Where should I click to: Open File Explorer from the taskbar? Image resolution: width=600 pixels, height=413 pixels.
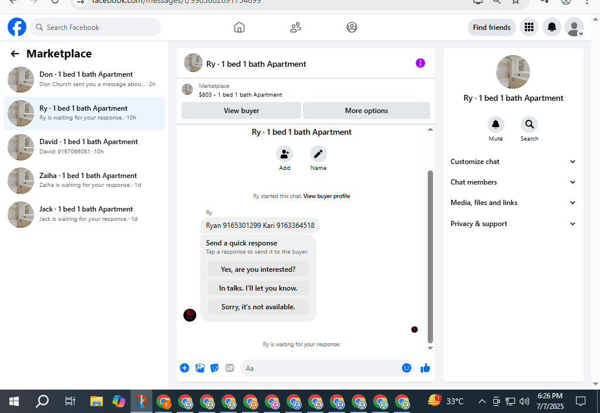click(97, 401)
